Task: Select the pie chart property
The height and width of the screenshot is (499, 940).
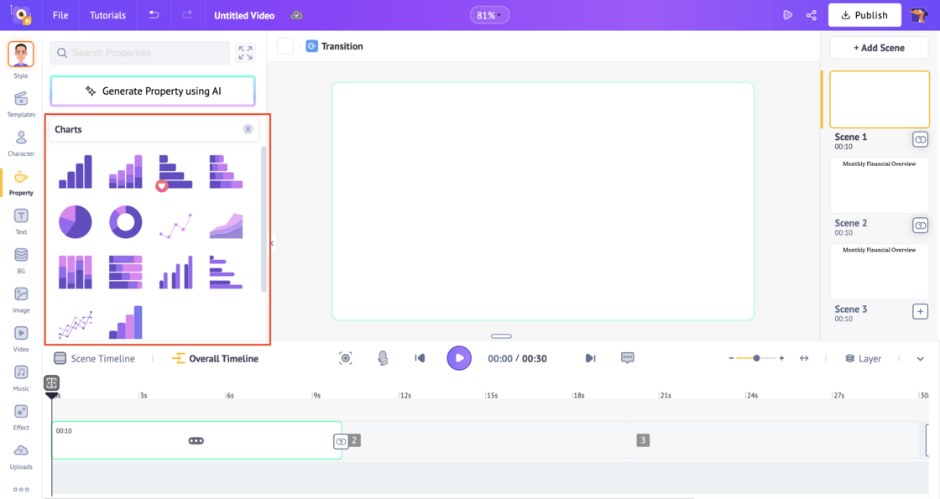Action: (75, 222)
